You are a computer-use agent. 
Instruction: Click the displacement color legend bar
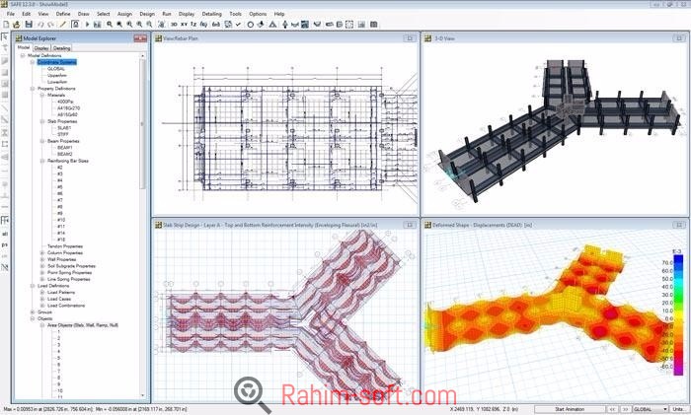coord(678,314)
